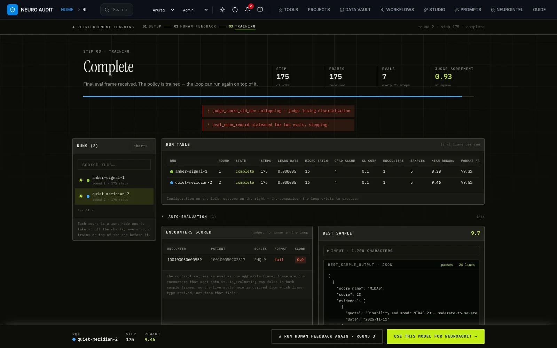Toggle visibility radio for quiet-meridian-2 run
The width and height of the screenshot is (557, 348).
[x=81, y=196]
